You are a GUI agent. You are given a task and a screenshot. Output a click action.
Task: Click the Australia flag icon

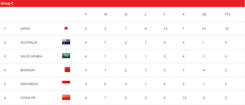66,42
